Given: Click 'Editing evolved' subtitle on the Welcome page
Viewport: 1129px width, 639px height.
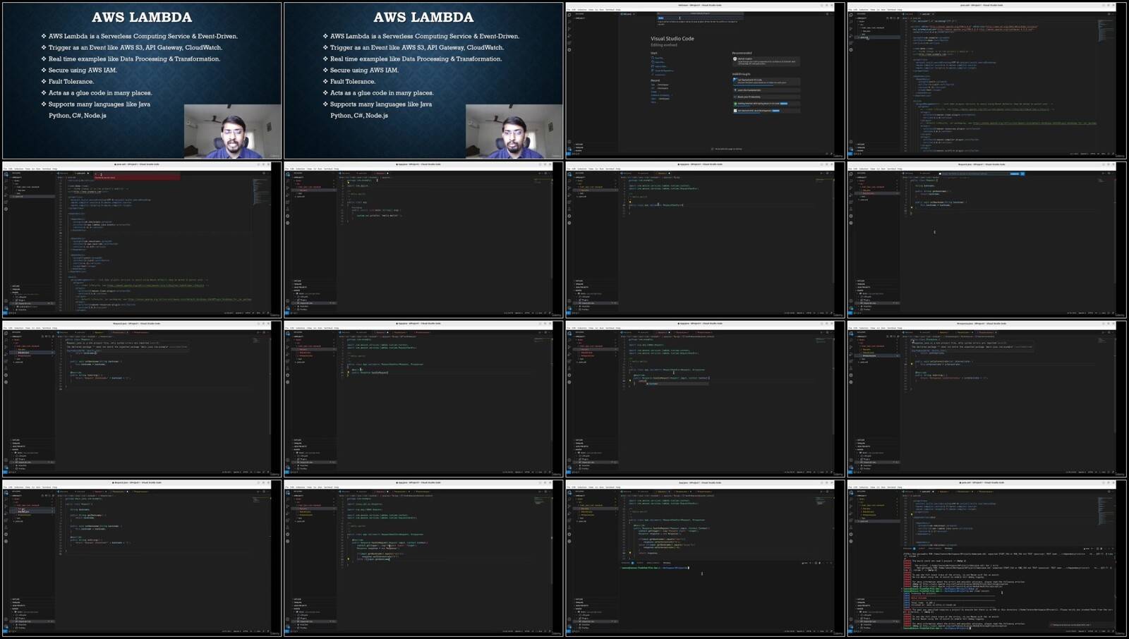Looking at the screenshot, I should click(664, 45).
